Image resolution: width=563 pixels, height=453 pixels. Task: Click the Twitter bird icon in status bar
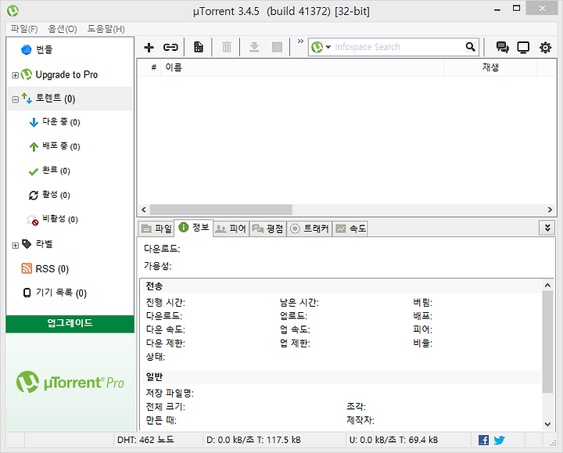[499, 440]
